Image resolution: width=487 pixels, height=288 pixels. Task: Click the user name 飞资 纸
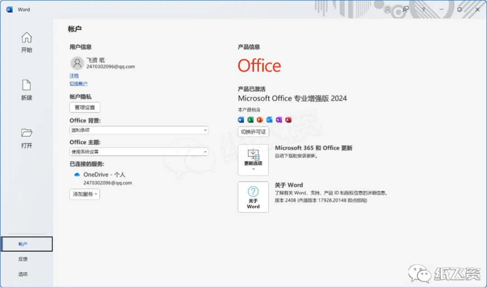[x=96, y=60]
